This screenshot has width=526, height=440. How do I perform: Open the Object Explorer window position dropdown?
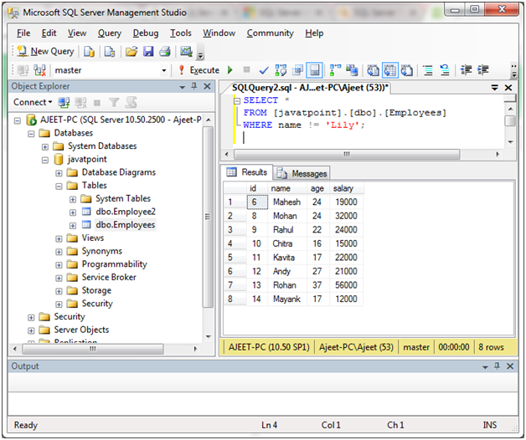point(182,87)
